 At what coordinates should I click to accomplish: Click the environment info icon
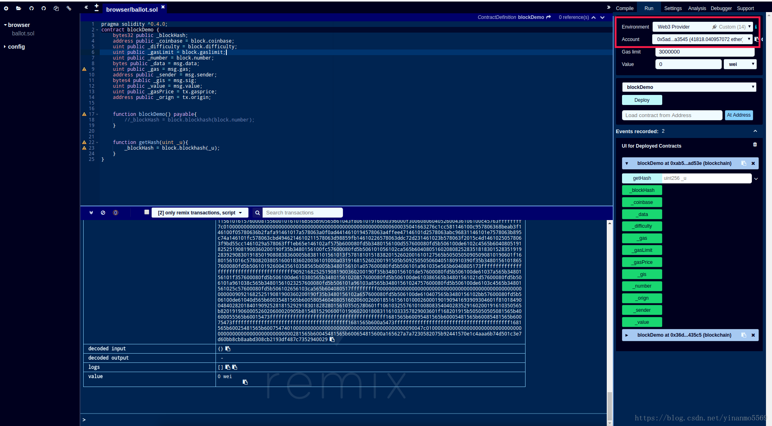[756, 27]
